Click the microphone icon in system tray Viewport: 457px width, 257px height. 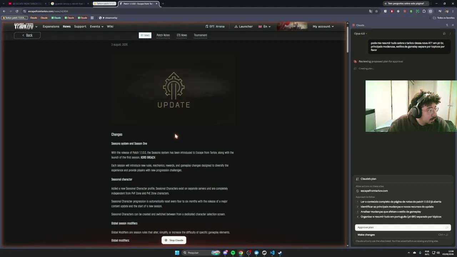pos(420,253)
